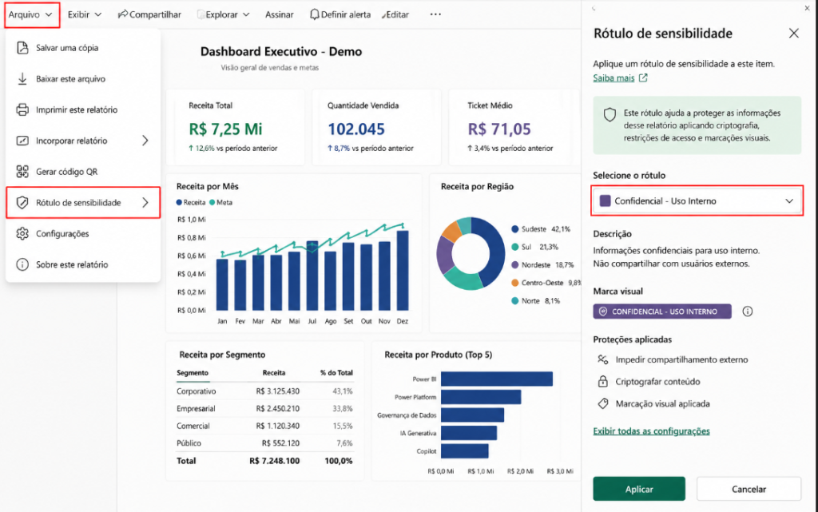Screen dimensions: 818x512
Task: Click the Aplicar button
Action: tap(639, 489)
